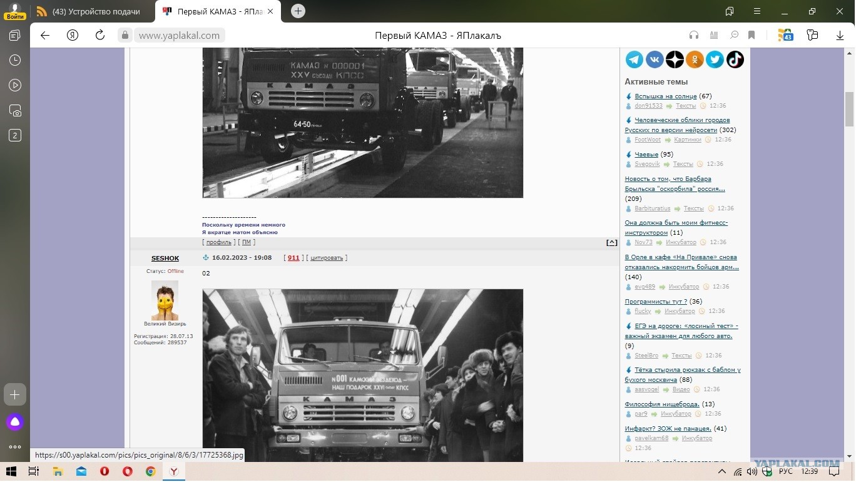This screenshot has height=482, width=856.
Task: Reload the page with the refresh icon
Action: (100, 36)
